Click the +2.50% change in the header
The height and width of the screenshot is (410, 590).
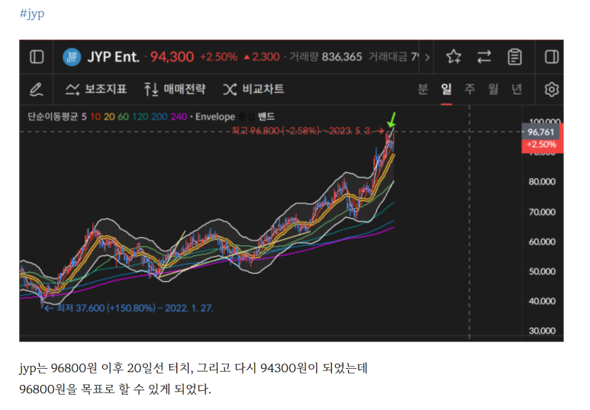(218, 57)
